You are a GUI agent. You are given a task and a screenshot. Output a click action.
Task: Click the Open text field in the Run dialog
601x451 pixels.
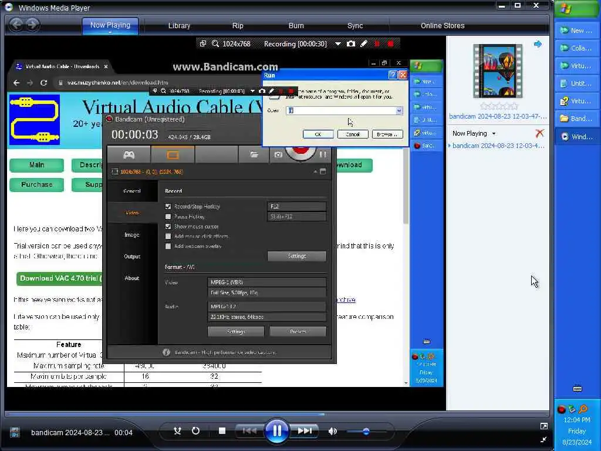tap(341, 110)
